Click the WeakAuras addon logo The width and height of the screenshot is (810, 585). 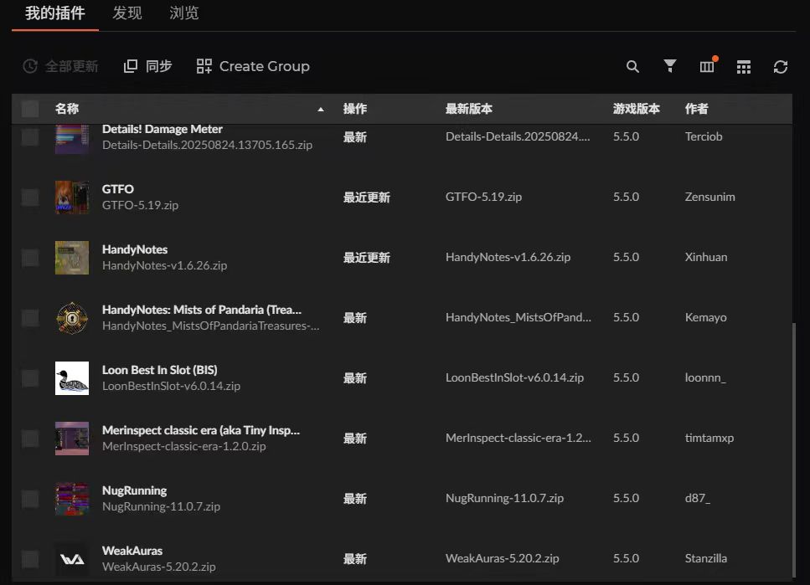point(72,559)
